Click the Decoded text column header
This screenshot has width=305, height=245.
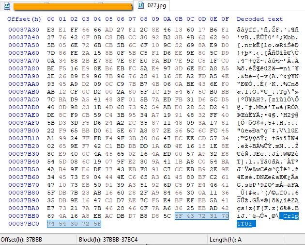tap(259, 19)
